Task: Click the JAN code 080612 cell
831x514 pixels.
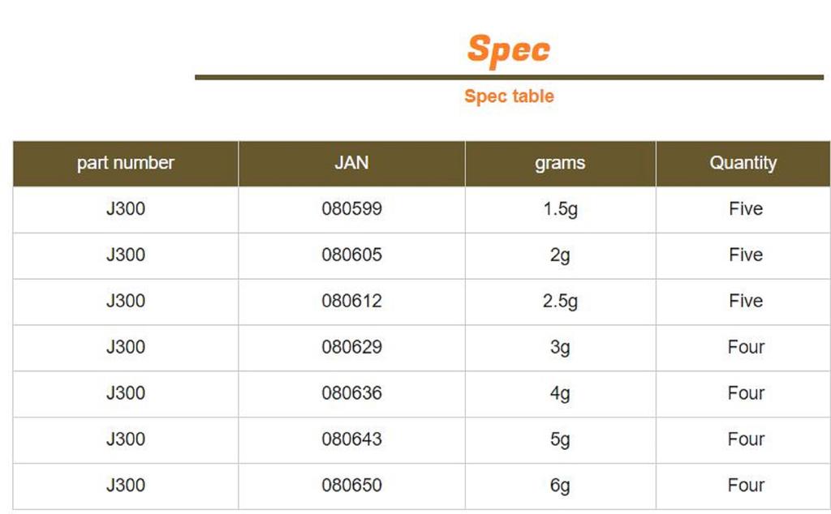Action: [351, 301]
